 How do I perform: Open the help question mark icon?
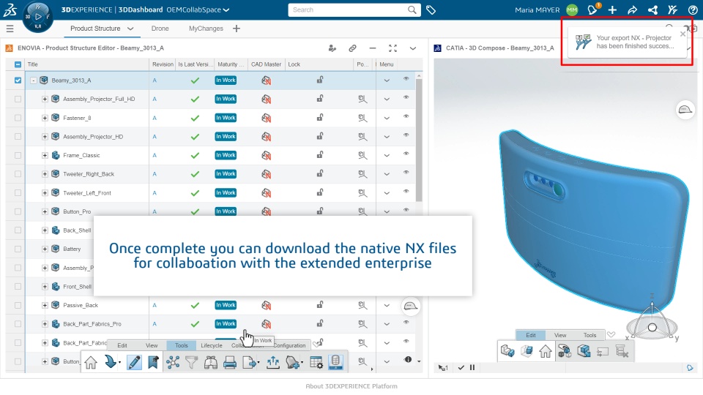click(693, 10)
